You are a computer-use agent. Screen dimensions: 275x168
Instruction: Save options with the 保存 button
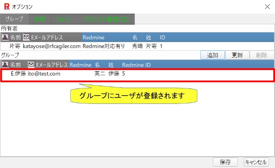click(225, 162)
